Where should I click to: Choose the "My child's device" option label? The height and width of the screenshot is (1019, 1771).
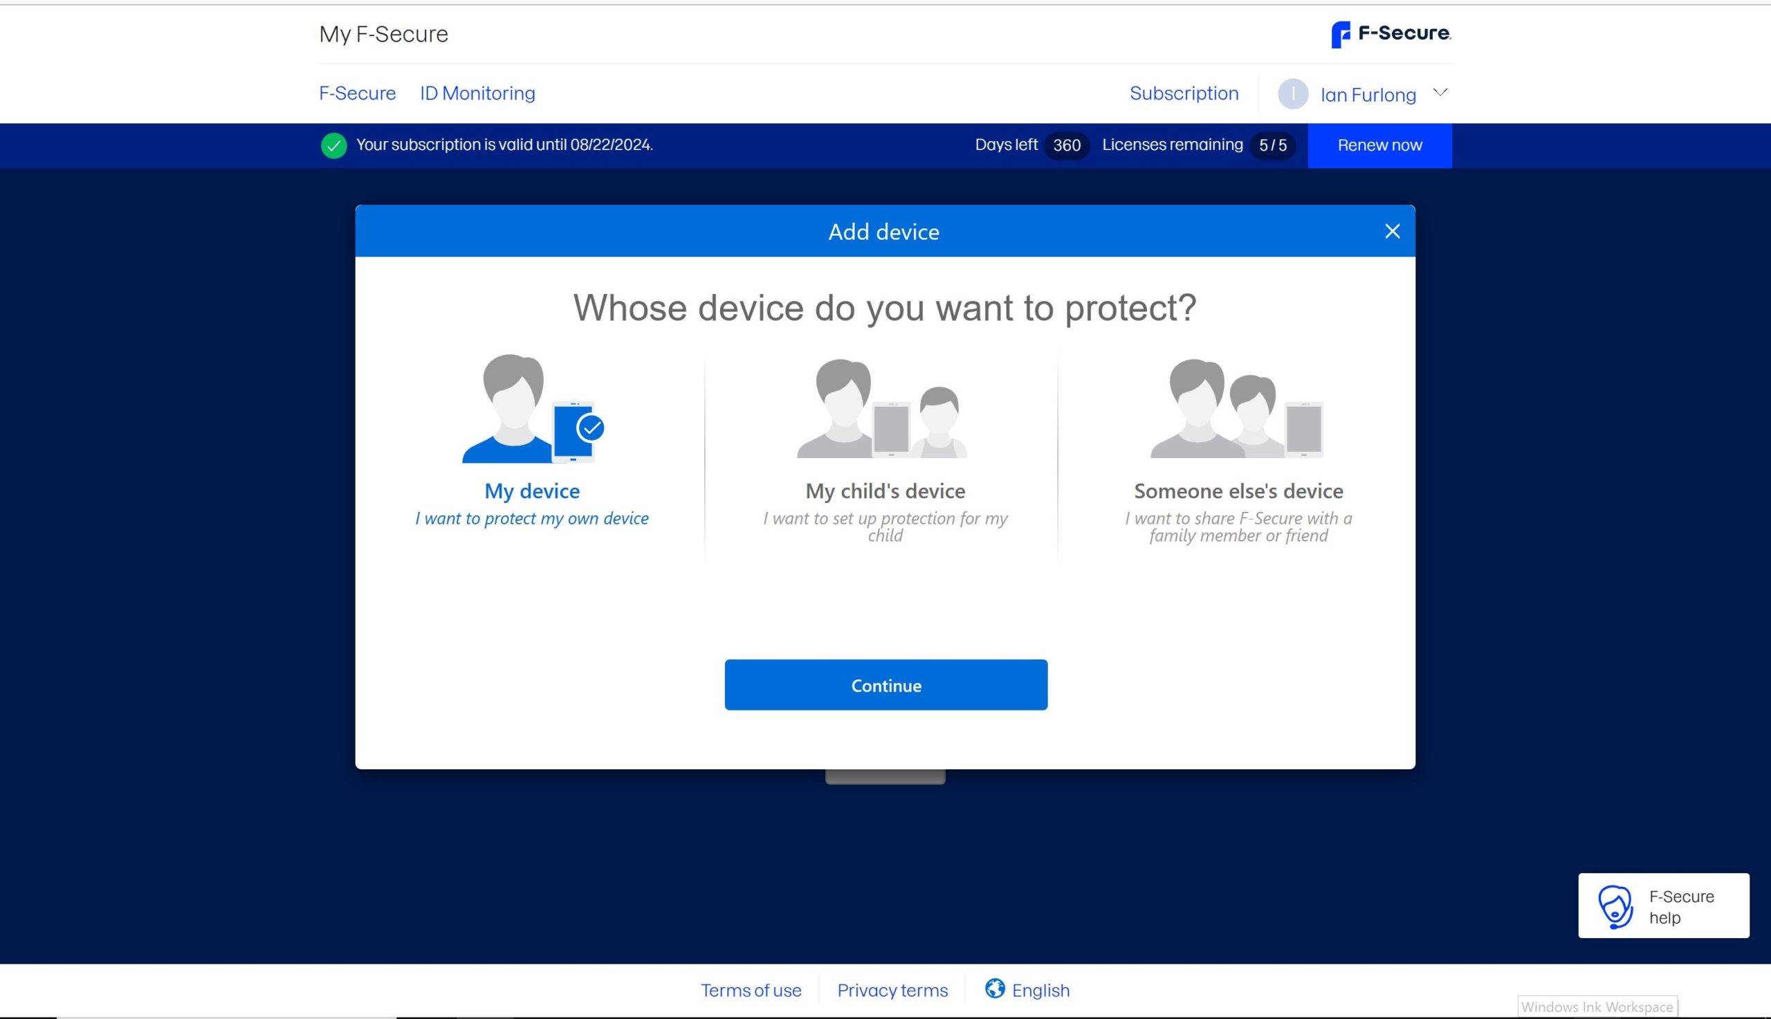(x=884, y=491)
